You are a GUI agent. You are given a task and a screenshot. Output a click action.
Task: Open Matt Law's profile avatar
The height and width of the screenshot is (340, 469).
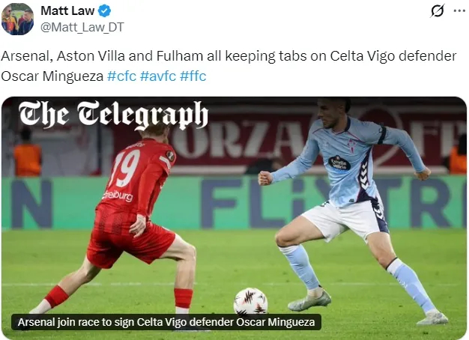coord(17,19)
